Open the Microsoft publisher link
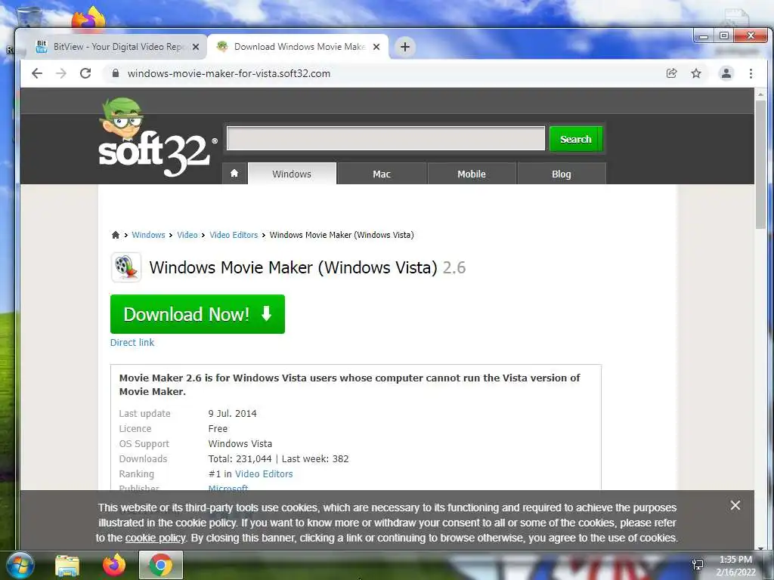 [x=228, y=487]
